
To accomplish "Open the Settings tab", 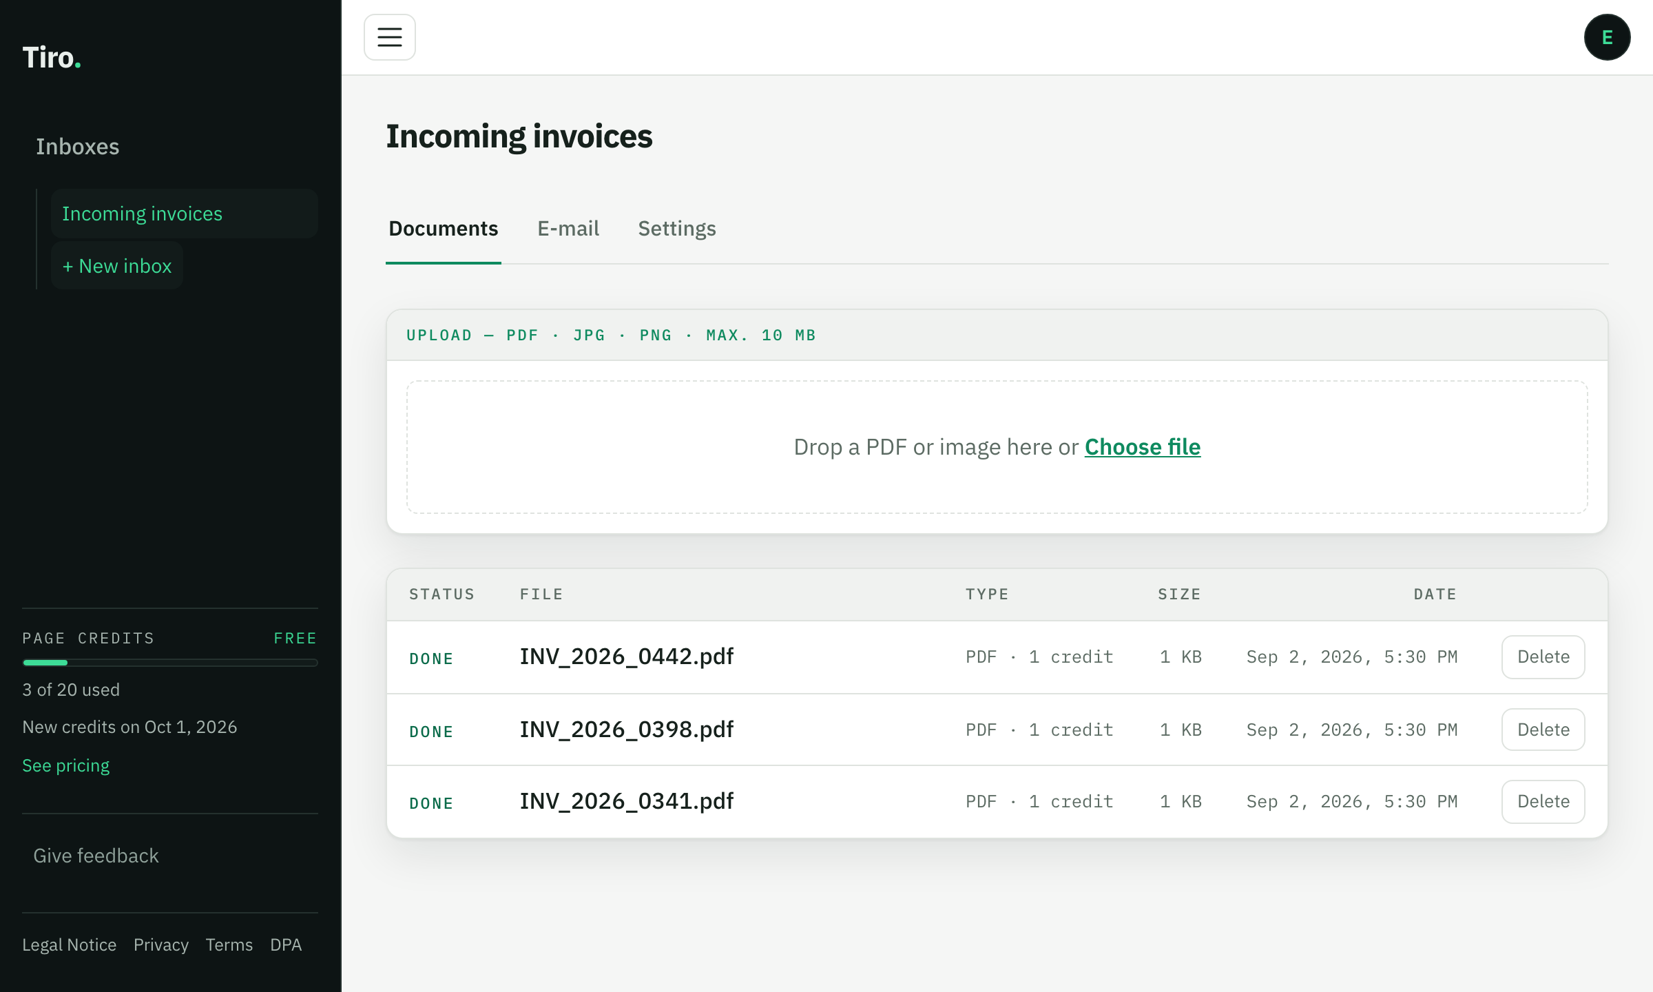I will [x=677, y=229].
